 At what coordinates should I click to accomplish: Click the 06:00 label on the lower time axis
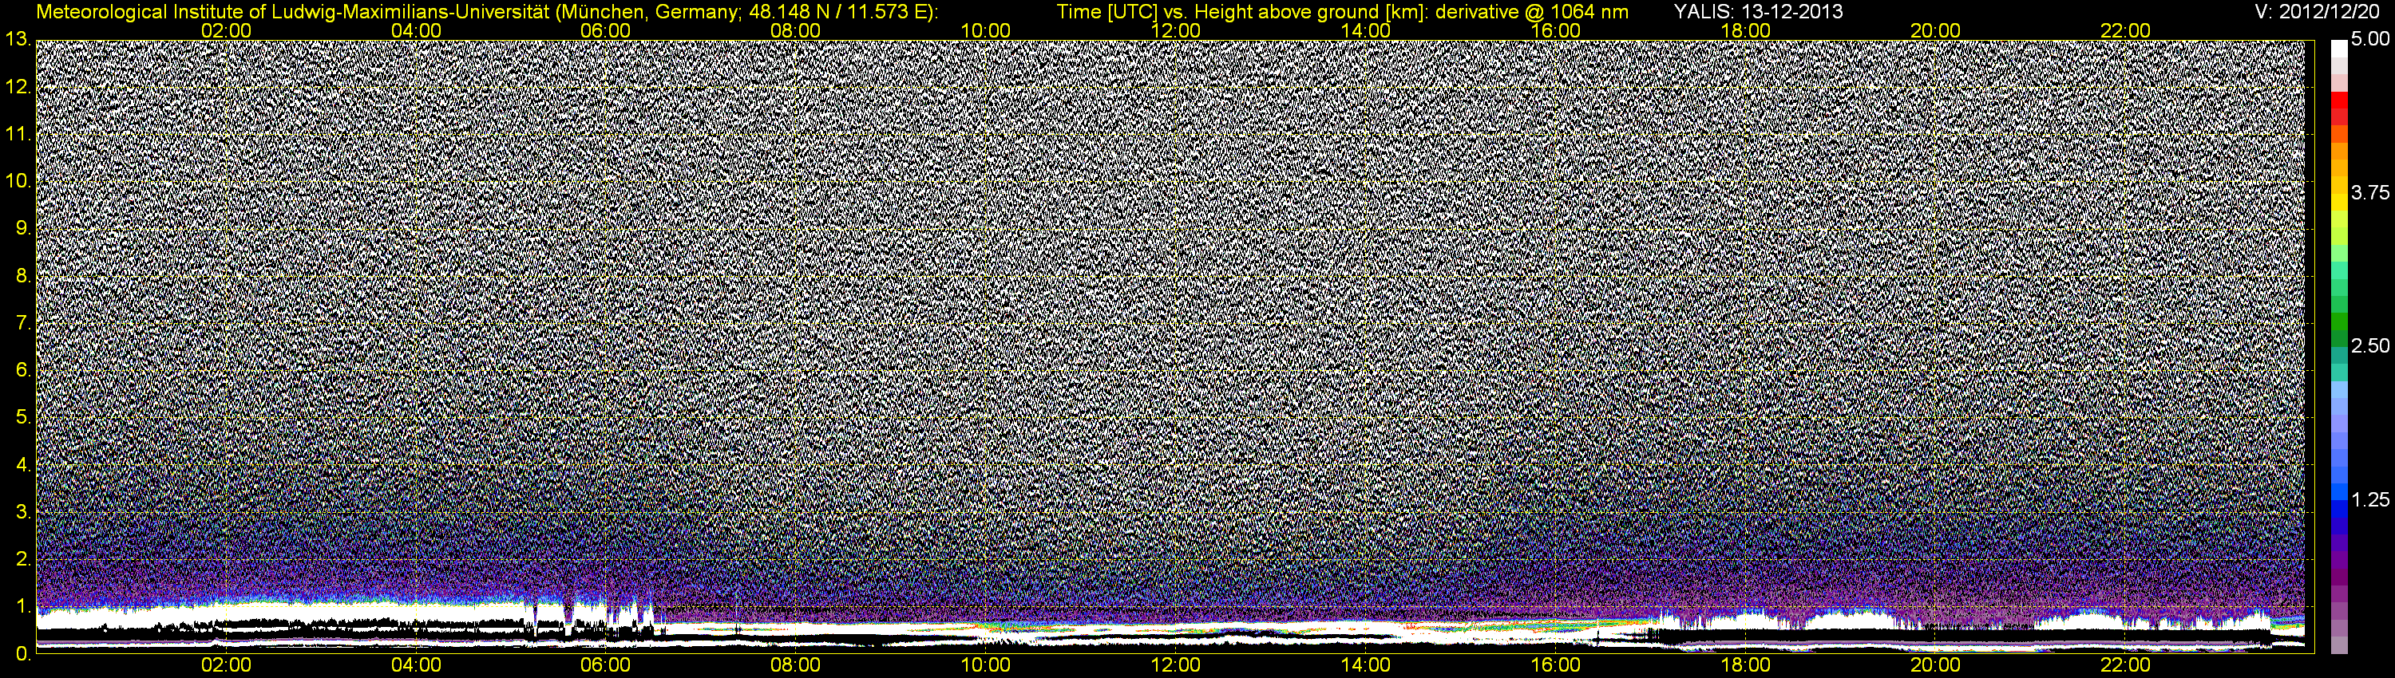pos(605,666)
